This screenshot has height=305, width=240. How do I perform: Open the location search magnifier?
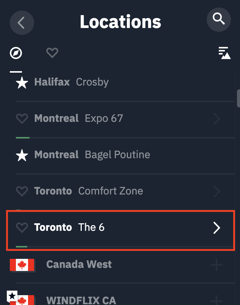click(x=219, y=19)
